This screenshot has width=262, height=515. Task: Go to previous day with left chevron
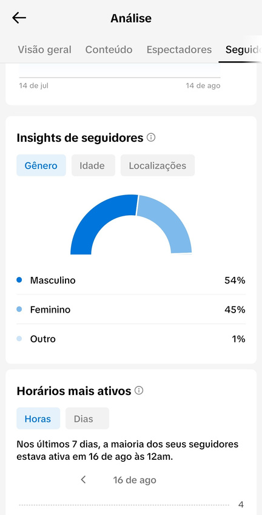click(x=84, y=479)
